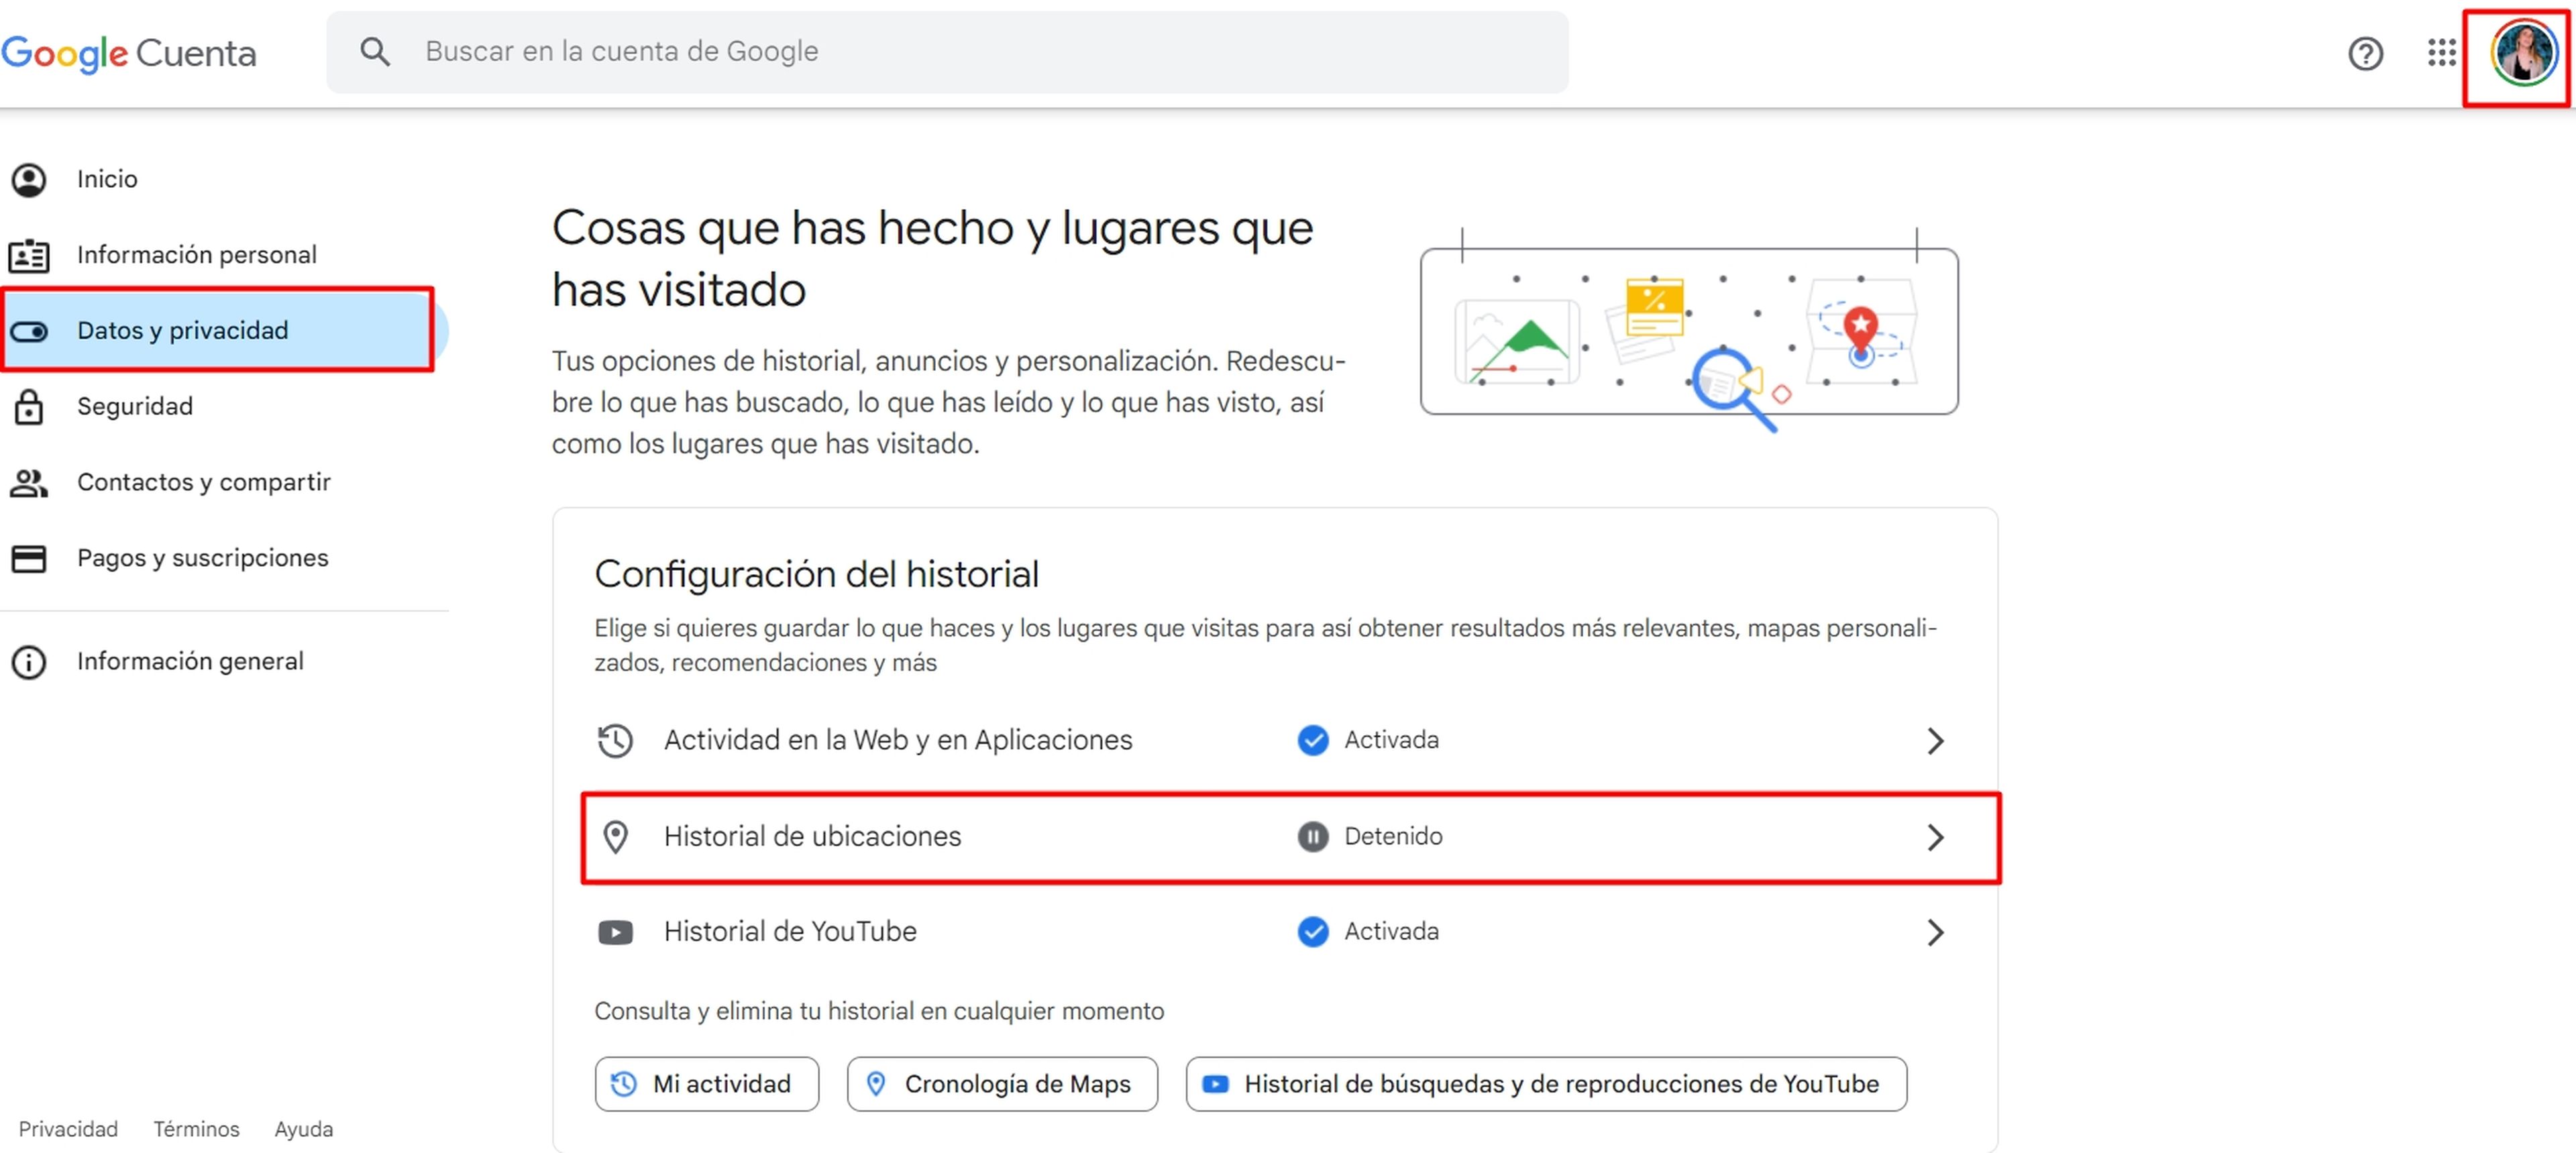Focus the Buscar en la cuenta de Google field

click(x=947, y=52)
